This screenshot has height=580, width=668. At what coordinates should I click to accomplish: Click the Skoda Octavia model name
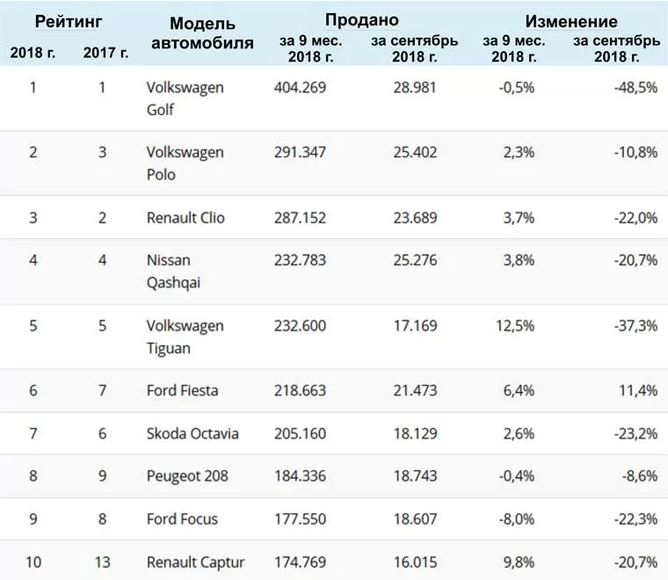(x=192, y=433)
